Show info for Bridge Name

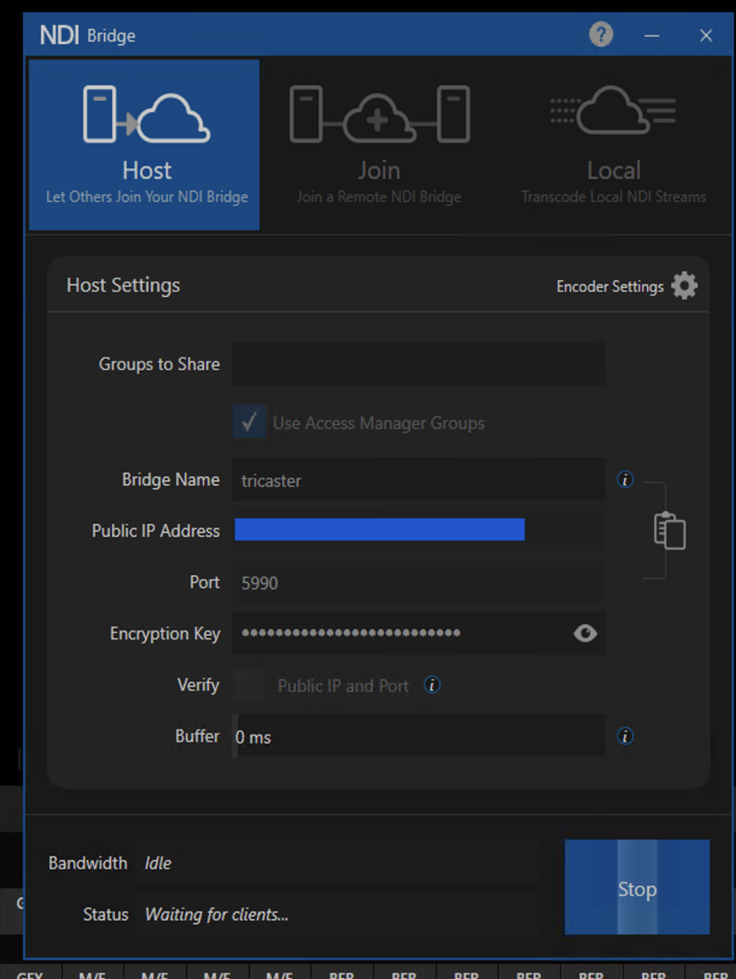(626, 480)
